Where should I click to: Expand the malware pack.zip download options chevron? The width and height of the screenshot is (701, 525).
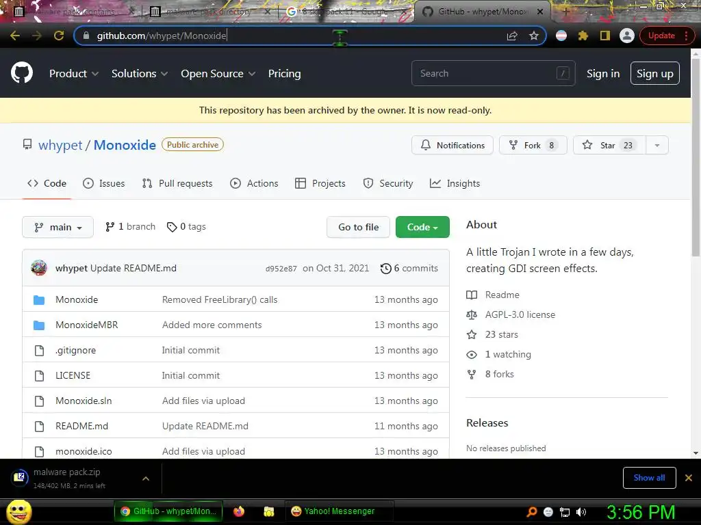[x=146, y=479]
